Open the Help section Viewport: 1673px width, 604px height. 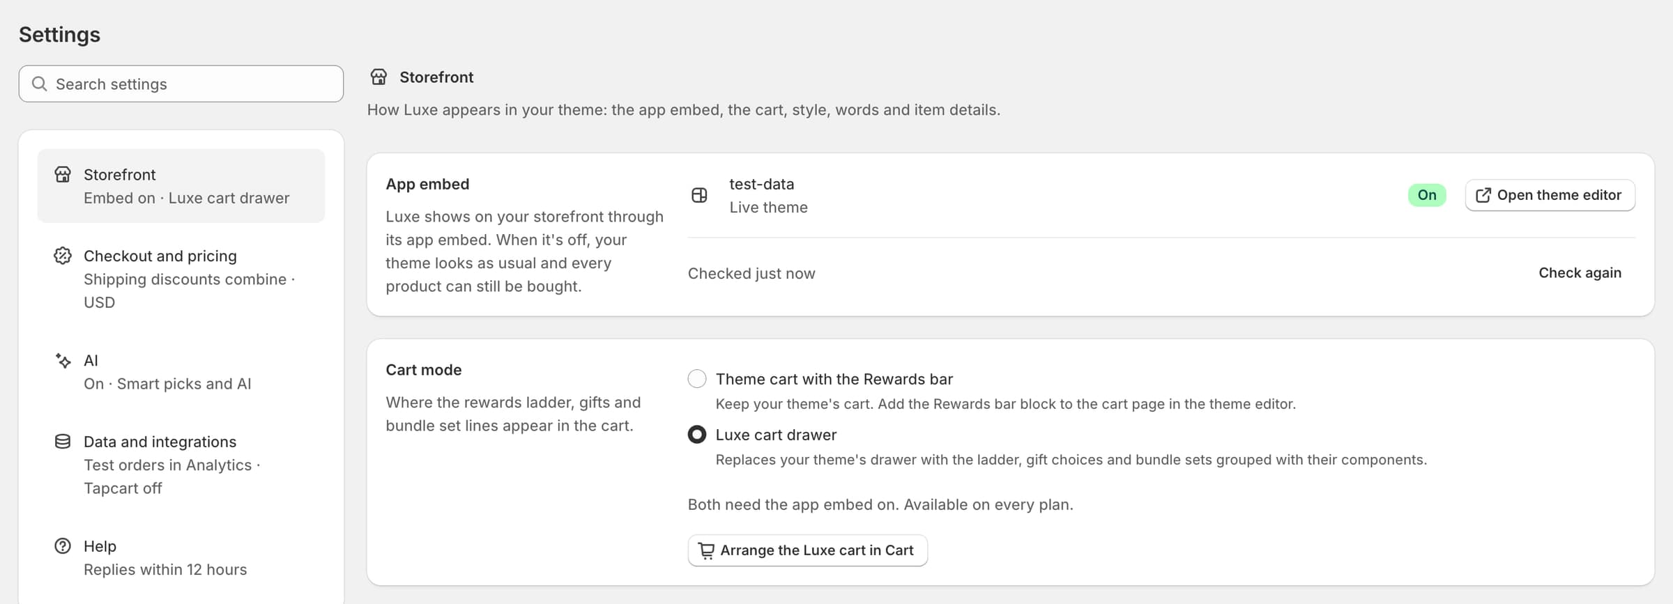click(181, 557)
